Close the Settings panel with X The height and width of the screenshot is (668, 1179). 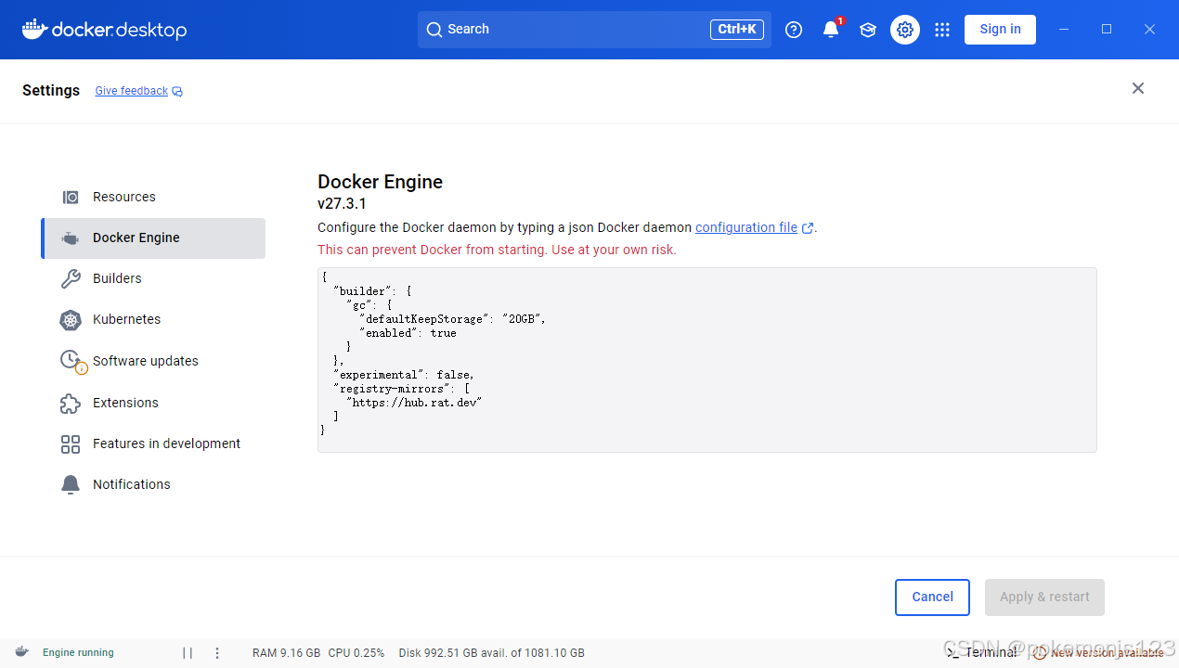pyautogui.click(x=1138, y=88)
